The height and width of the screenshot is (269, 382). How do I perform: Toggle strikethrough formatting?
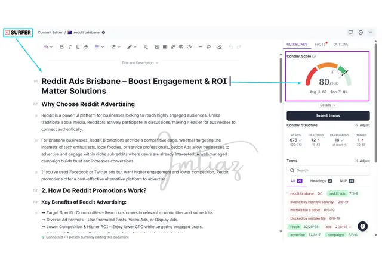86,47
